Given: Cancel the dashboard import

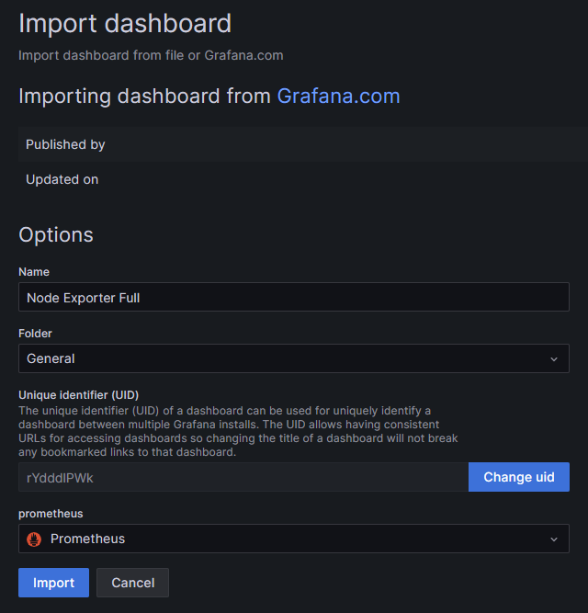Looking at the screenshot, I should tap(132, 583).
